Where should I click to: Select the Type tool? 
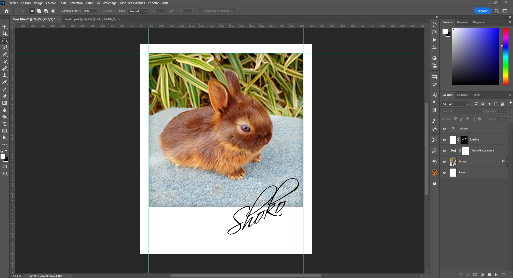(5, 124)
